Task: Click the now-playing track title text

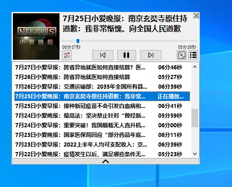Action: [125, 23]
